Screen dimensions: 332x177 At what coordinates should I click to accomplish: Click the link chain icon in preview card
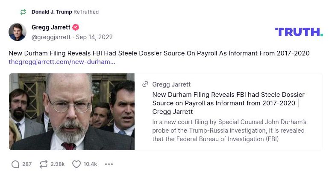[x=145, y=84]
